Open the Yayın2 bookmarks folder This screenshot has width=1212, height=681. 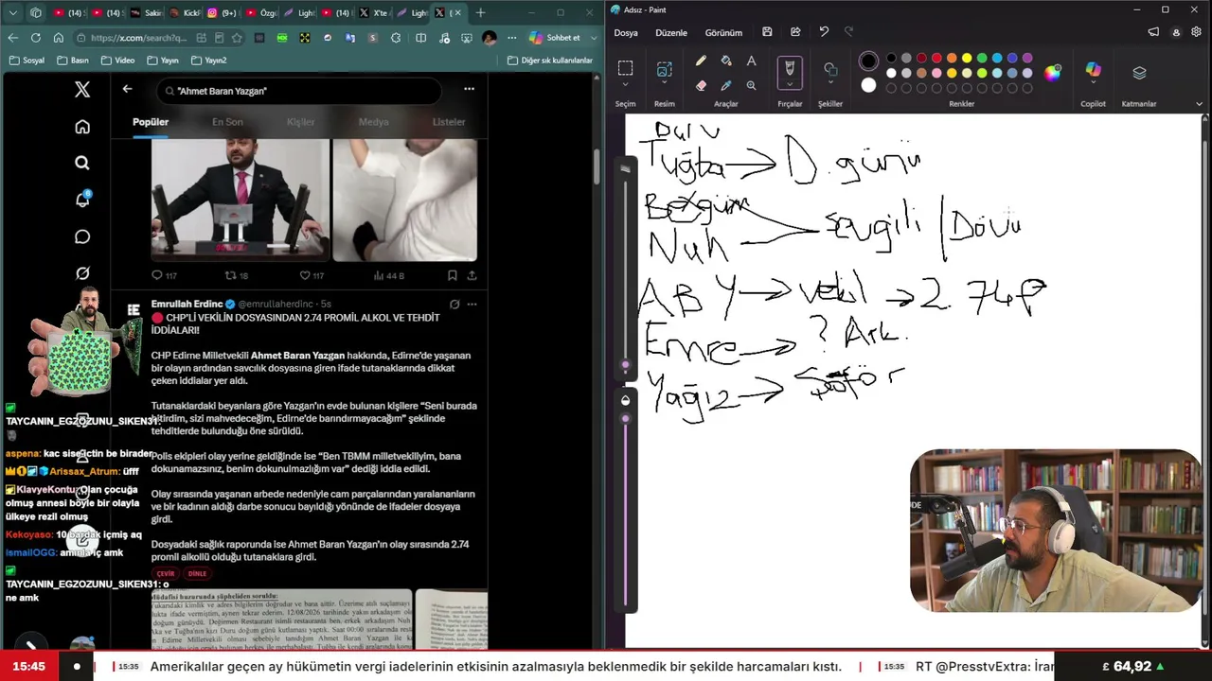[x=209, y=61]
